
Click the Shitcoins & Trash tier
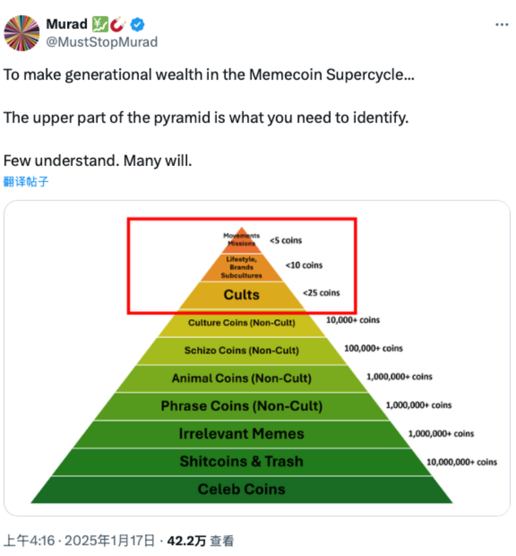pyautogui.click(x=241, y=461)
